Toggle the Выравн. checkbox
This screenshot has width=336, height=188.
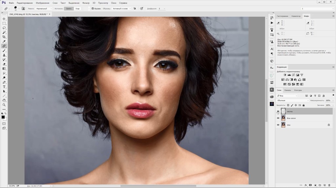point(93,9)
